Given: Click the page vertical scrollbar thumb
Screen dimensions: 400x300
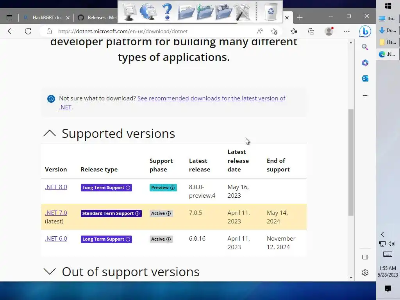Looking at the screenshot, I should [351, 162].
